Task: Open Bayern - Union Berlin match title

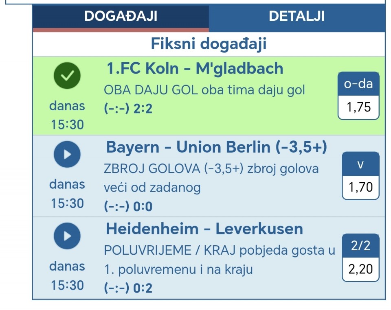Action: pos(216,147)
